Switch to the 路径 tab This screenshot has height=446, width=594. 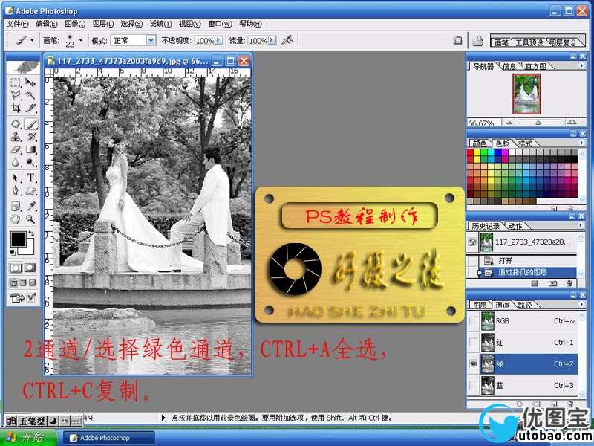(x=525, y=305)
